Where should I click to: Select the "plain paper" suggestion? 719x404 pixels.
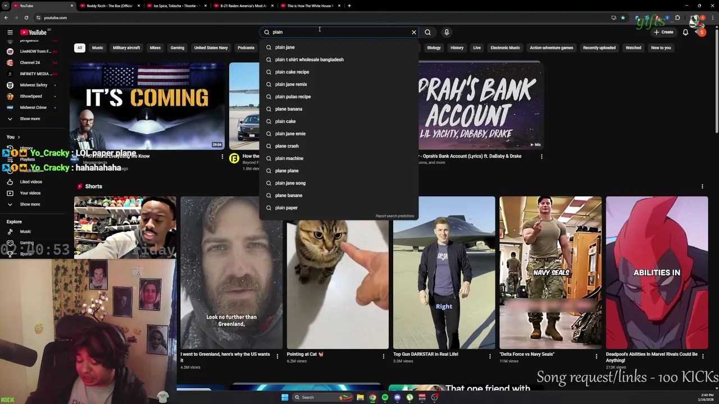pos(339,208)
